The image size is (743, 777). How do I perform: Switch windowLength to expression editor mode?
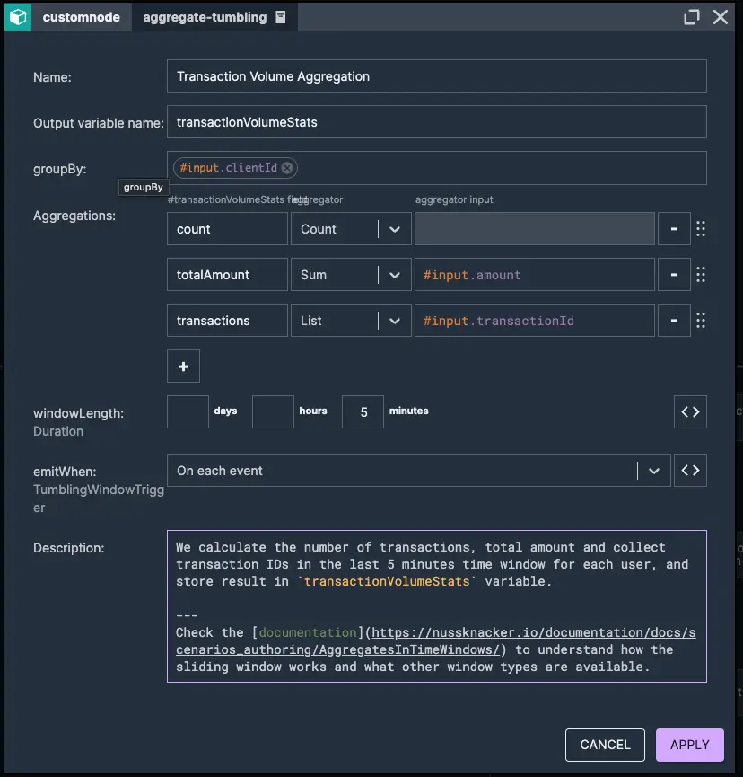click(x=690, y=411)
